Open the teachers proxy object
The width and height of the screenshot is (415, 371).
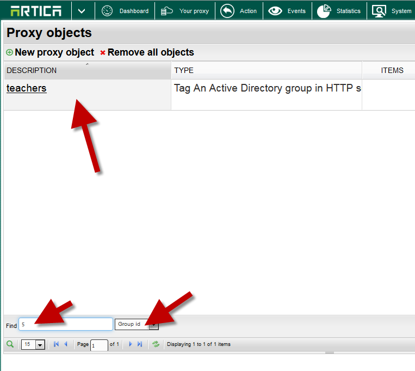coord(27,88)
